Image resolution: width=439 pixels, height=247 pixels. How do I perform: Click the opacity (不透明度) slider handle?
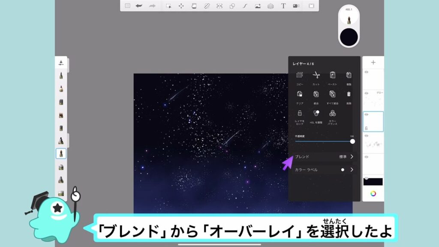click(352, 142)
